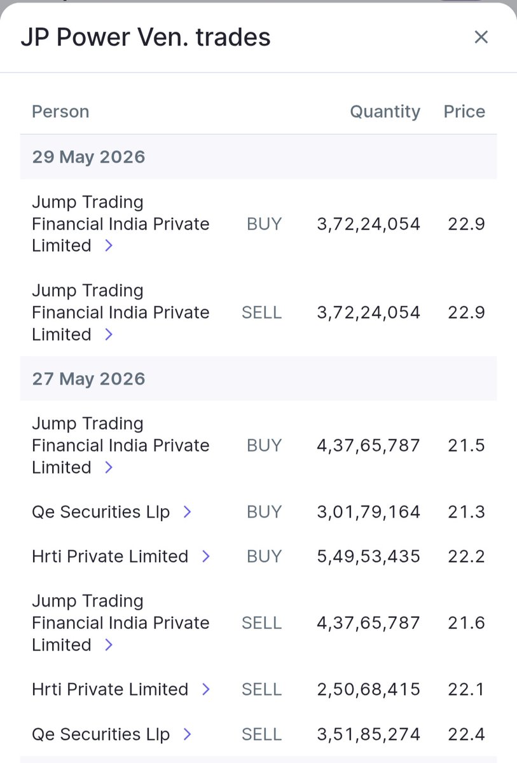
Task: Open chevron next to Qe Securities Llp SELL
Action: coord(187,734)
